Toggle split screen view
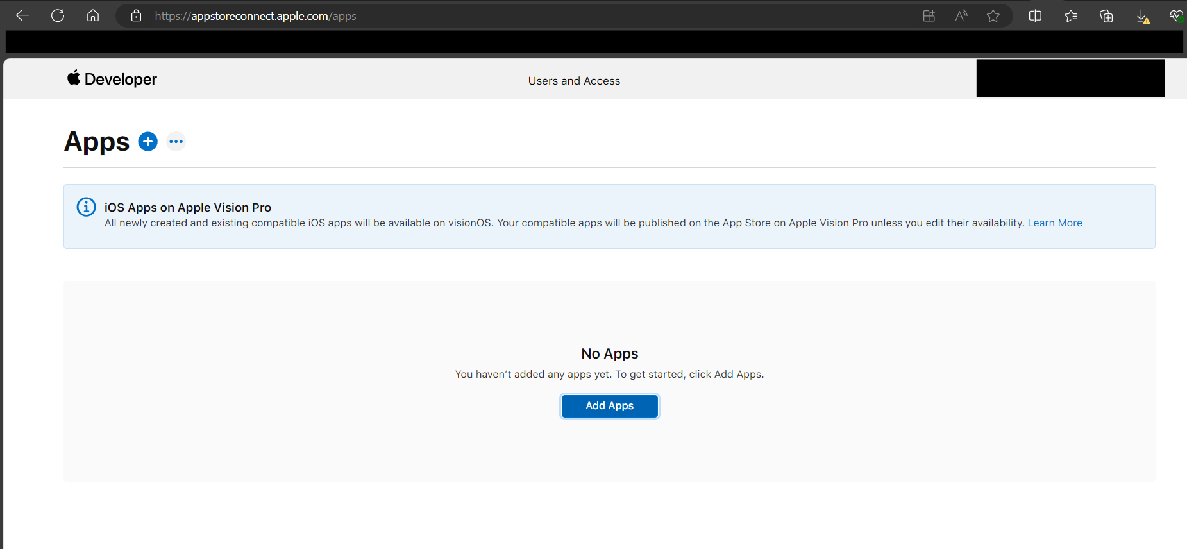 pos(1035,16)
